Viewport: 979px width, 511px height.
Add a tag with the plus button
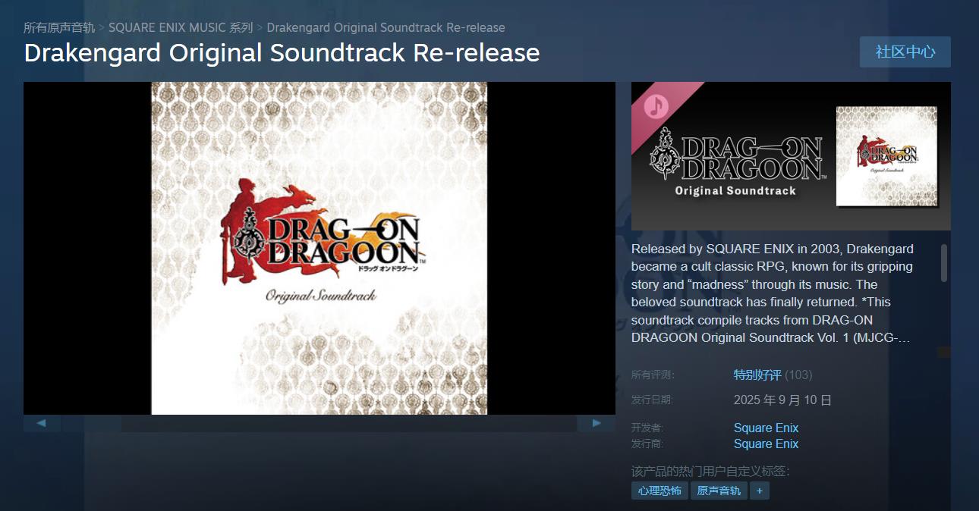click(759, 491)
